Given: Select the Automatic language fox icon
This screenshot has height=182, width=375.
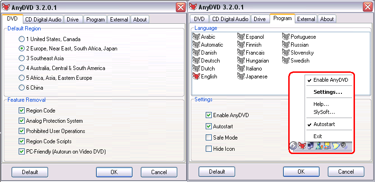Looking at the screenshot, I should pyautogui.click(x=196, y=44).
